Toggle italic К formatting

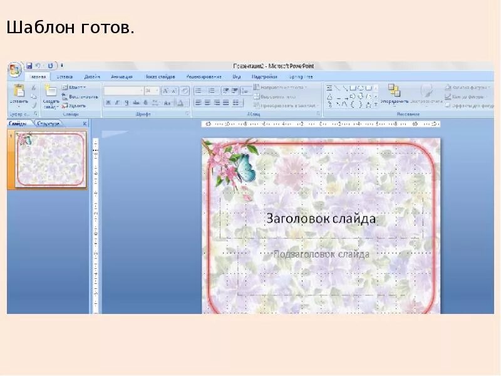pyautogui.click(x=117, y=103)
